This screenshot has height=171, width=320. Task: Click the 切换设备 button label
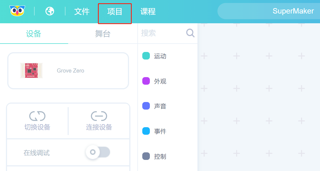37,127
